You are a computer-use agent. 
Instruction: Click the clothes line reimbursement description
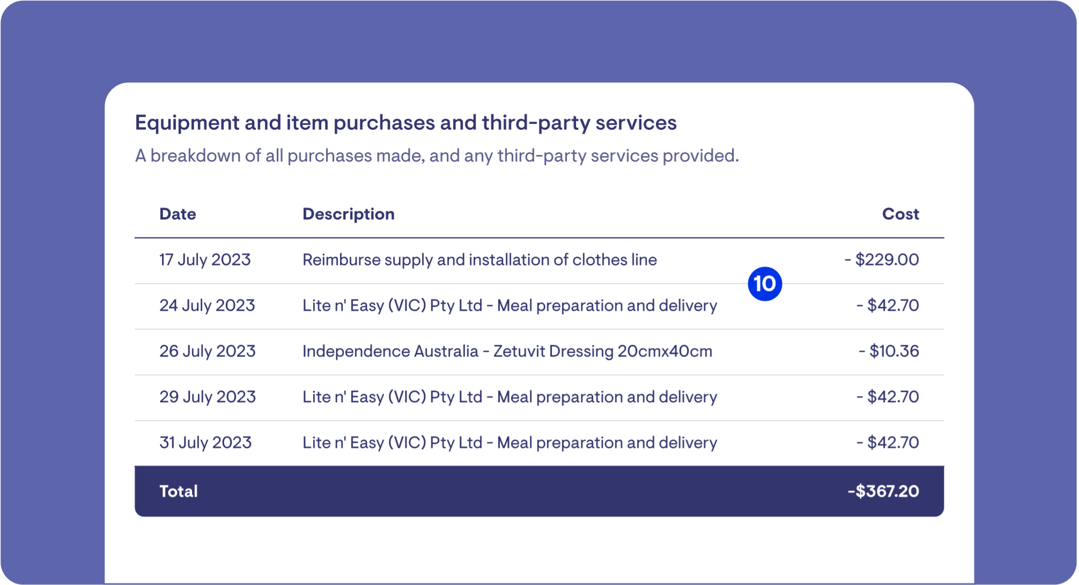[479, 260]
